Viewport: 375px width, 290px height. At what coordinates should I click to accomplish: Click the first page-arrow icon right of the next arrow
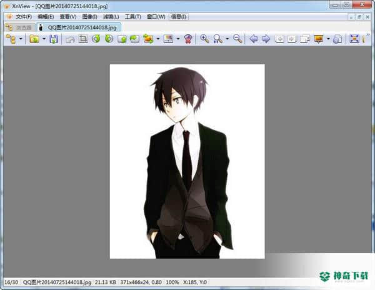click(279, 39)
